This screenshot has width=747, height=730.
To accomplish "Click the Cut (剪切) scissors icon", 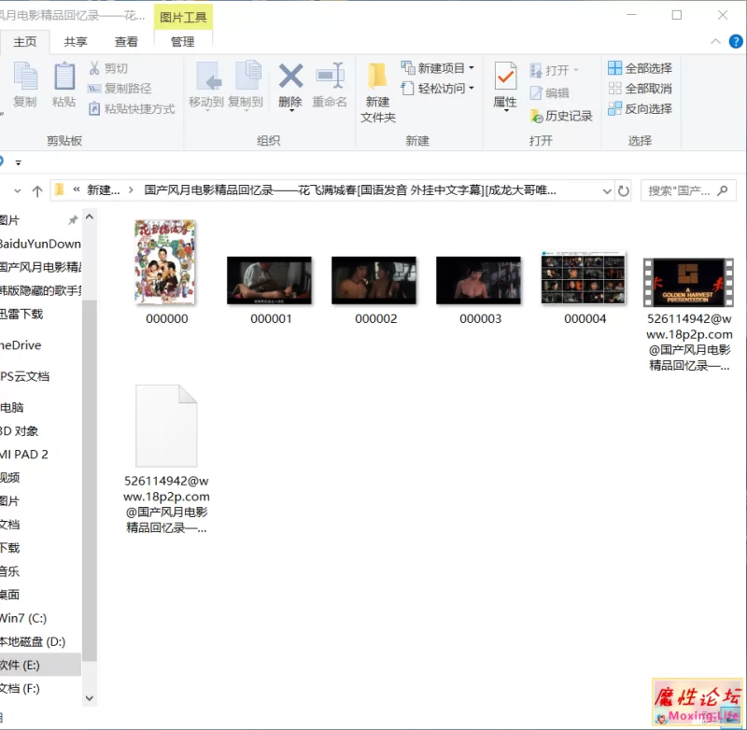I will pos(94,68).
